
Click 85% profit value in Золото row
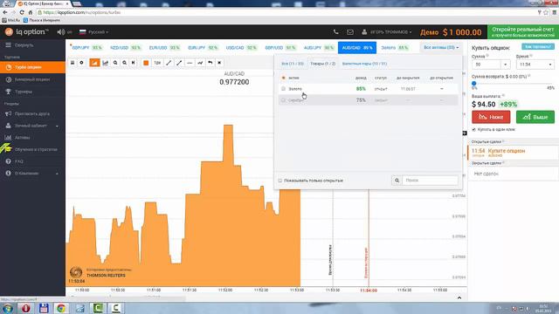[x=361, y=89]
